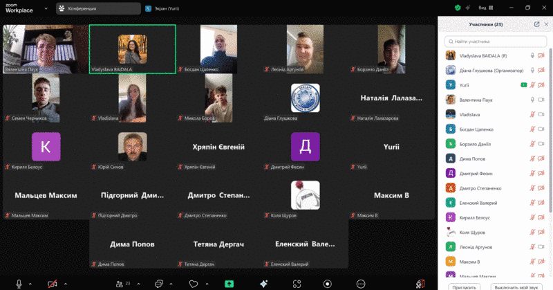The width and height of the screenshot is (553, 290).
Task: Click the heart reactions icon
Action: click(x=194, y=284)
